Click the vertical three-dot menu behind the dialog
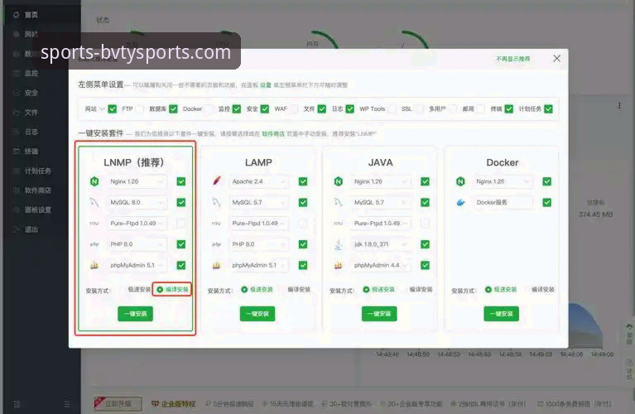 pyautogui.click(x=619, y=106)
